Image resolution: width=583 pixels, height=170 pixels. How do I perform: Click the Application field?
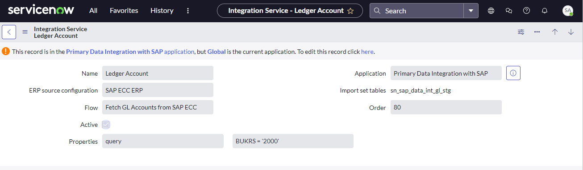pos(446,73)
